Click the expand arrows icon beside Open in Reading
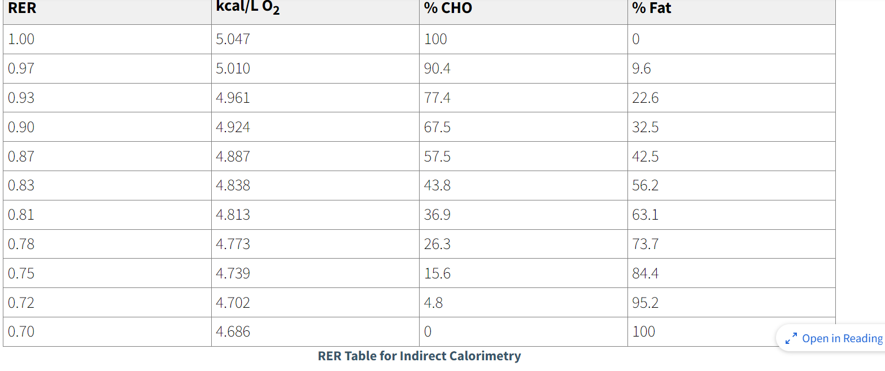Image resolution: width=885 pixels, height=371 pixels. coord(791,339)
